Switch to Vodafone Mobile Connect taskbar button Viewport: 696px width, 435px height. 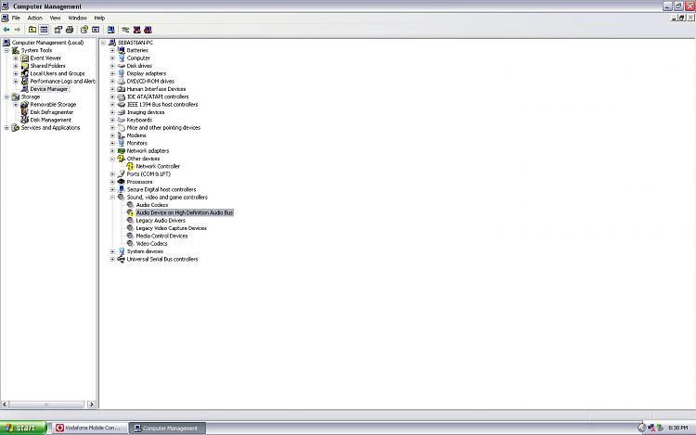[x=88, y=428]
